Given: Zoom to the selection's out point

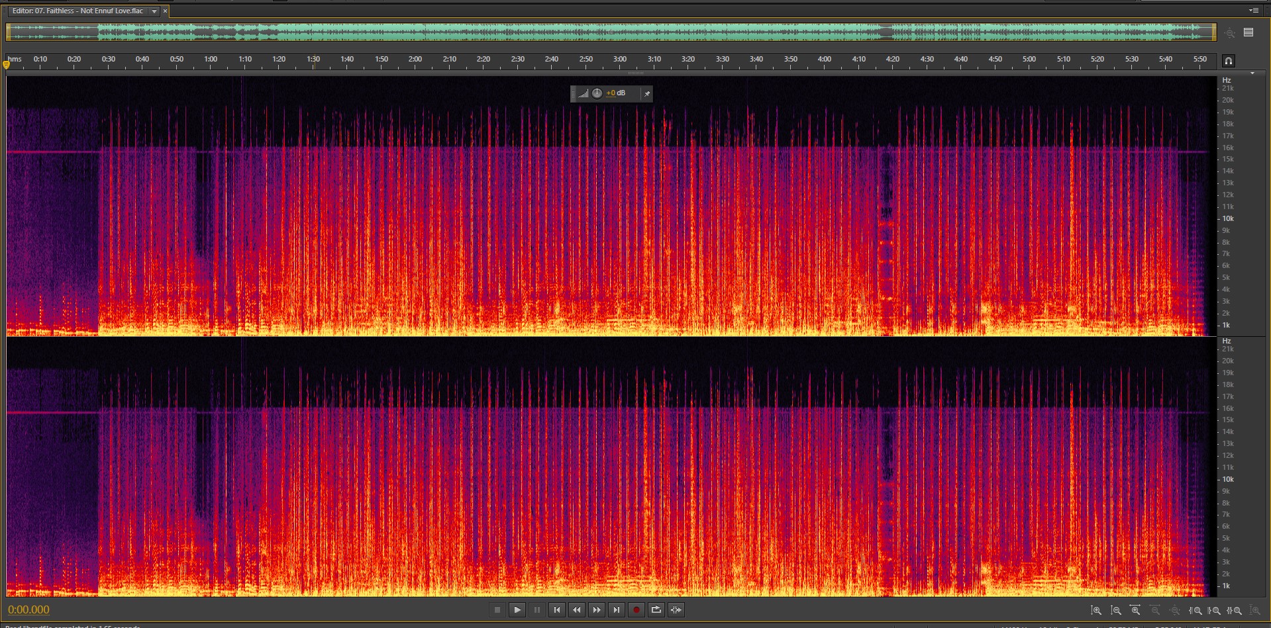Looking at the screenshot, I should point(1215,611).
